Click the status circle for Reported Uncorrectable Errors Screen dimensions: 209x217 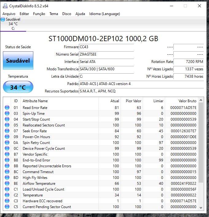[x=7, y=166]
